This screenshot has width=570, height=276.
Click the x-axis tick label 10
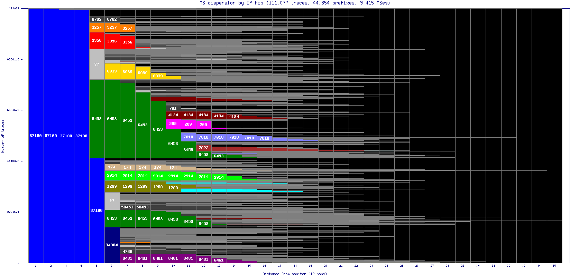pyautogui.click(x=173, y=266)
